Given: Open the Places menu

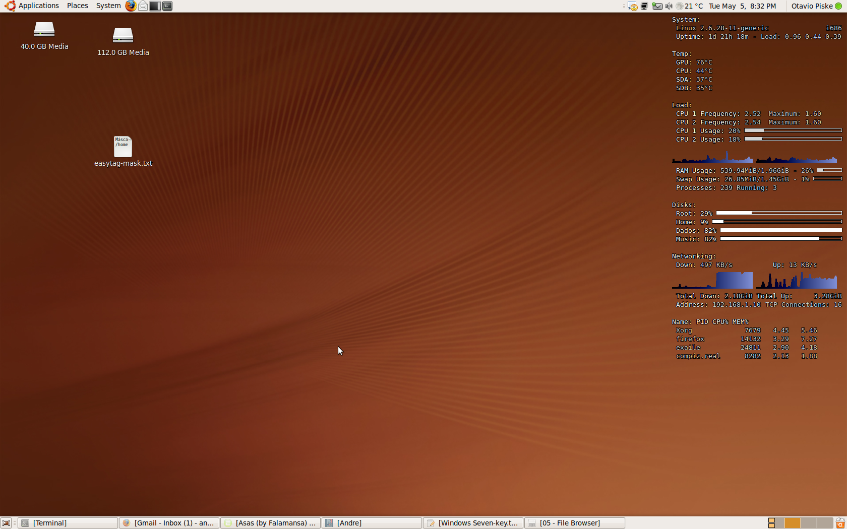Looking at the screenshot, I should tap(78, 6).
